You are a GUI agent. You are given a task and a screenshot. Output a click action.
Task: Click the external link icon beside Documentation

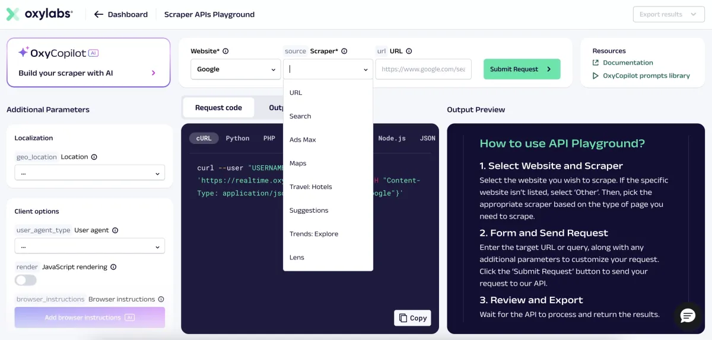596,63
